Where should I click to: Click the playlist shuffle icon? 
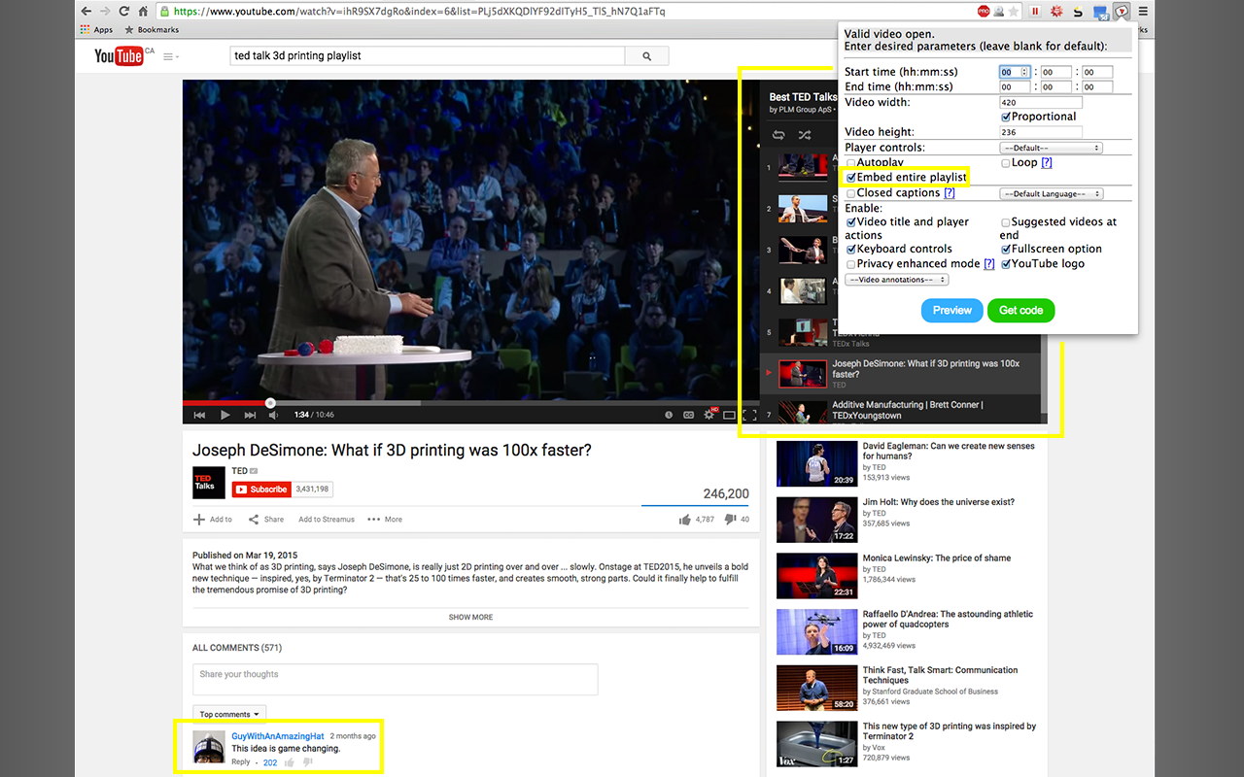(x=805, y=135)
